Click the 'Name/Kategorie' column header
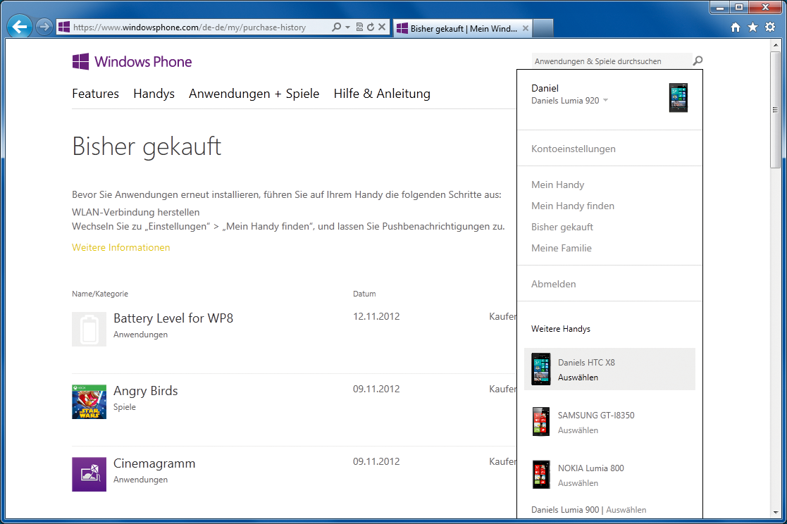787x524 pixels. [x=100, y=294]
